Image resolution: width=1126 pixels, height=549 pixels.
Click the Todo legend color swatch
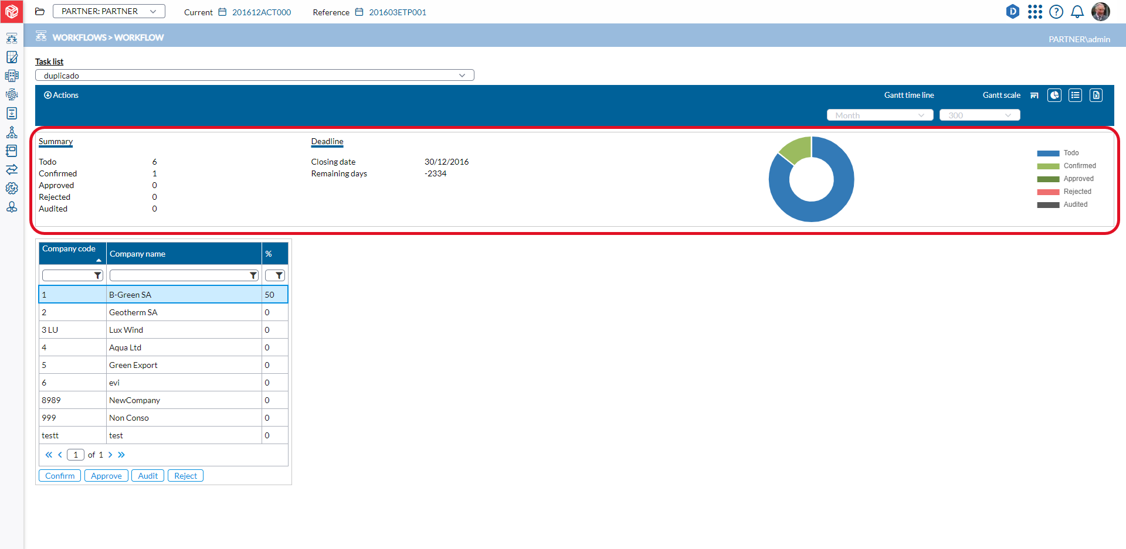coord(1048,154)
